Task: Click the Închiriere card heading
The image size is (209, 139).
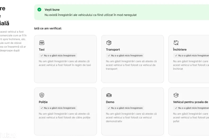Action: (180, 50)
